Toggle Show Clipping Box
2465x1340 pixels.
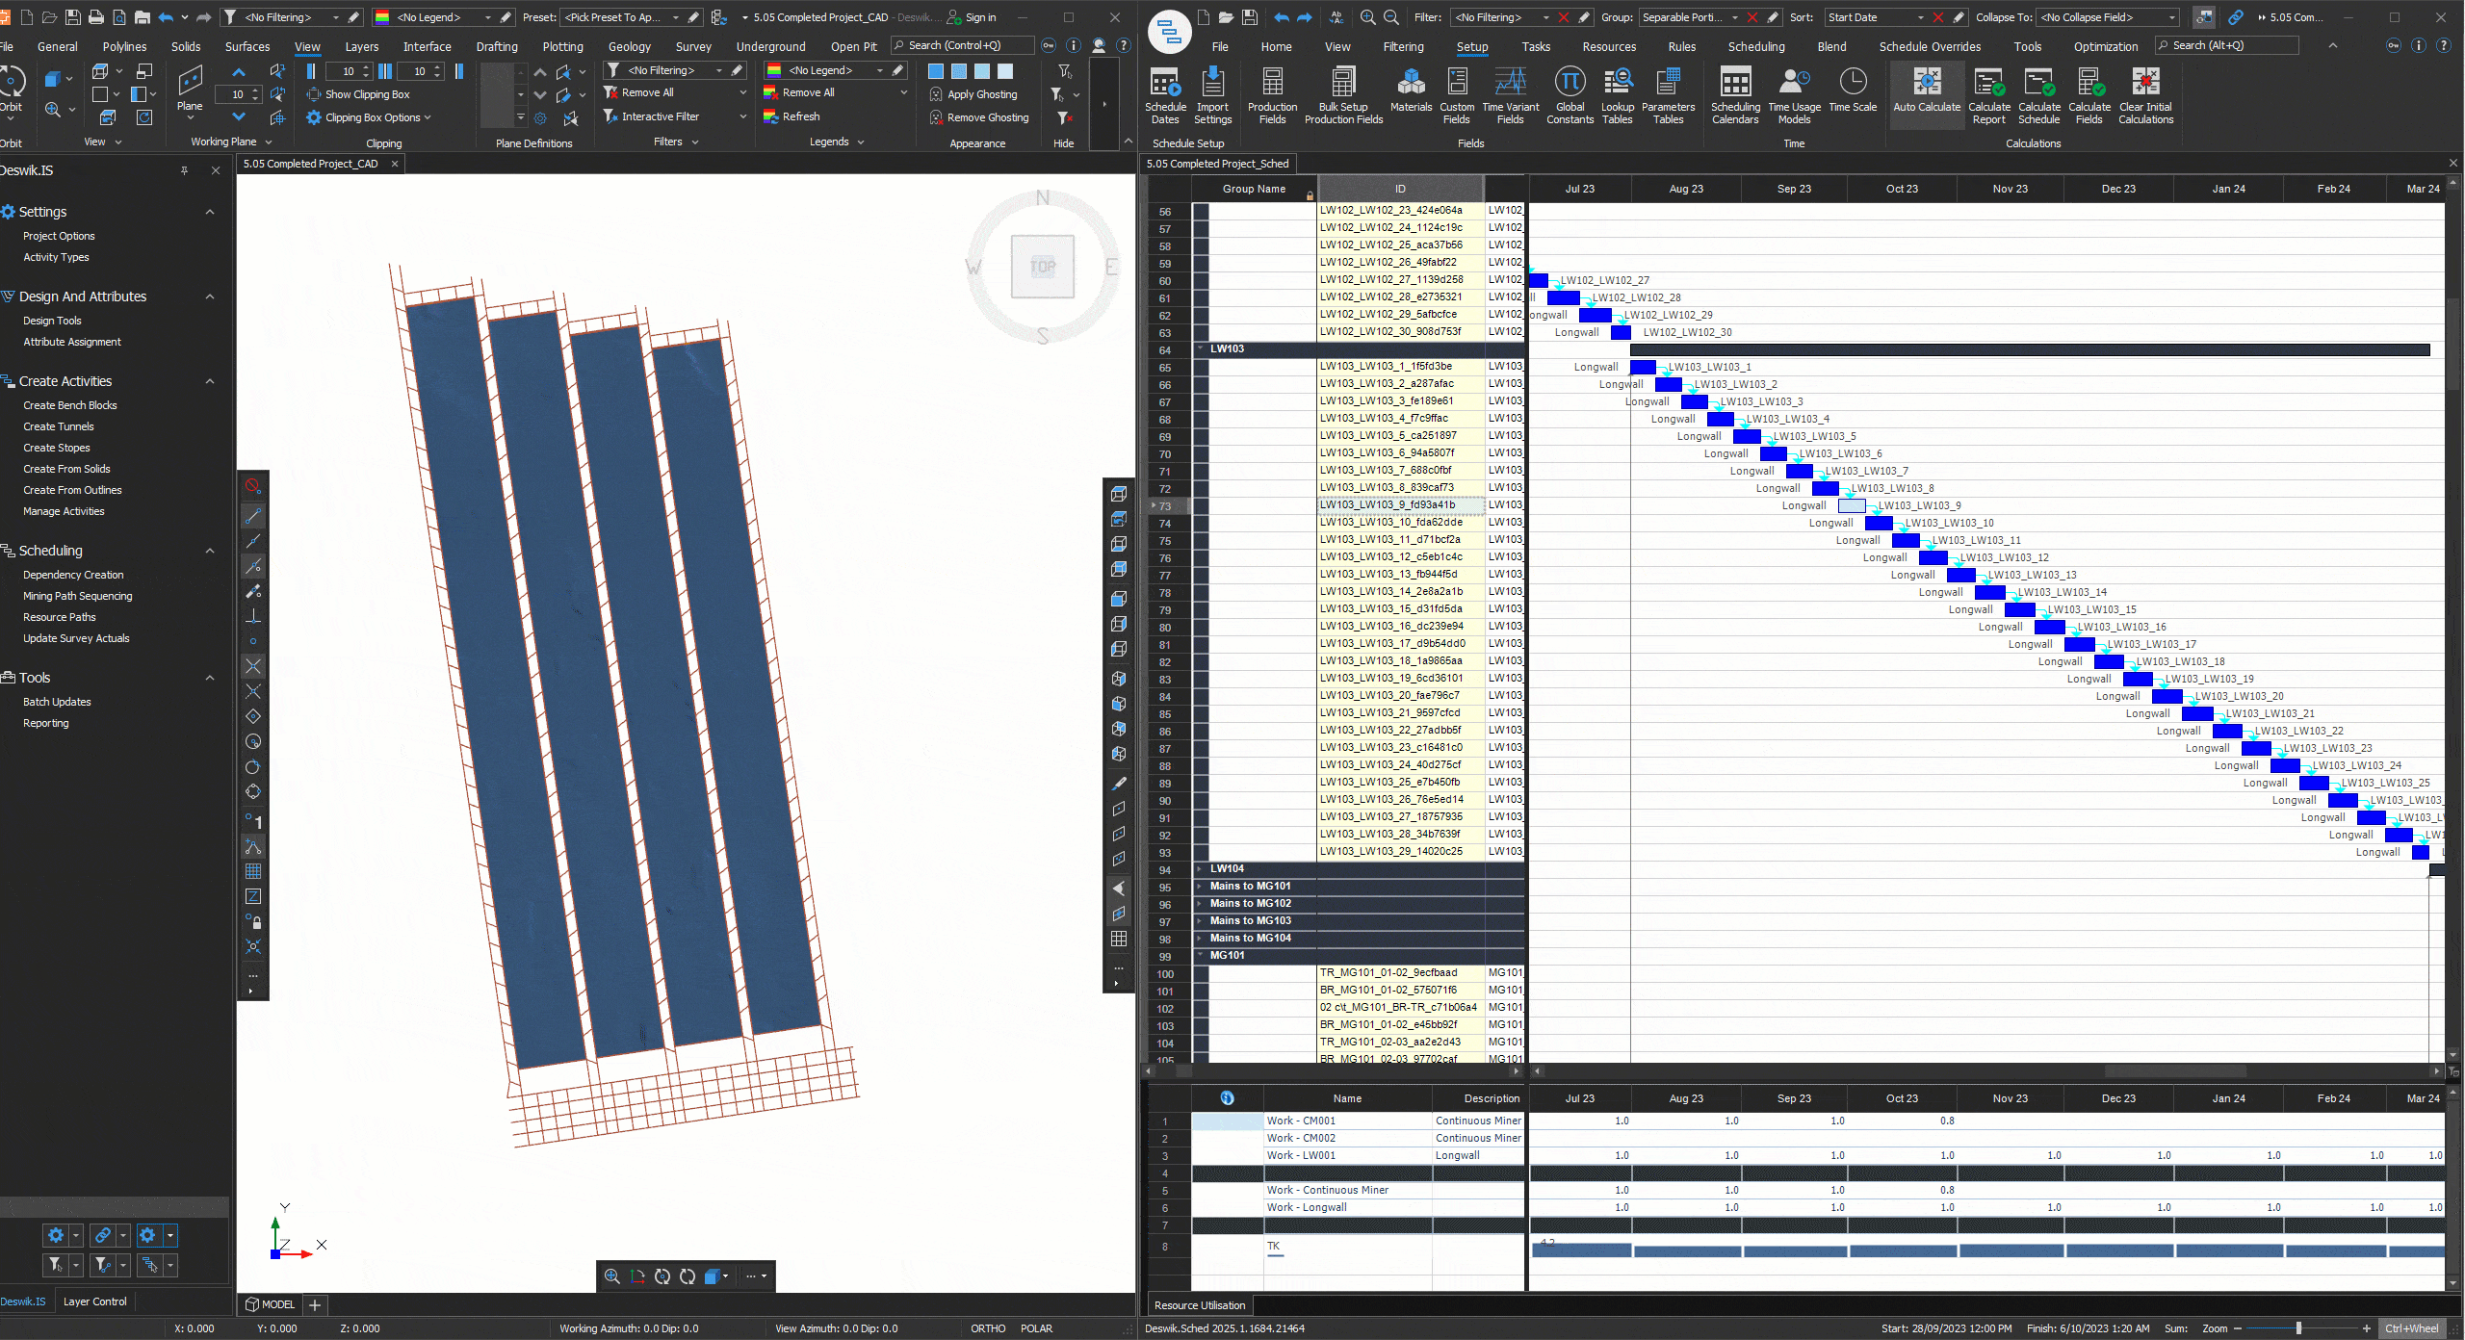[358, 94]
